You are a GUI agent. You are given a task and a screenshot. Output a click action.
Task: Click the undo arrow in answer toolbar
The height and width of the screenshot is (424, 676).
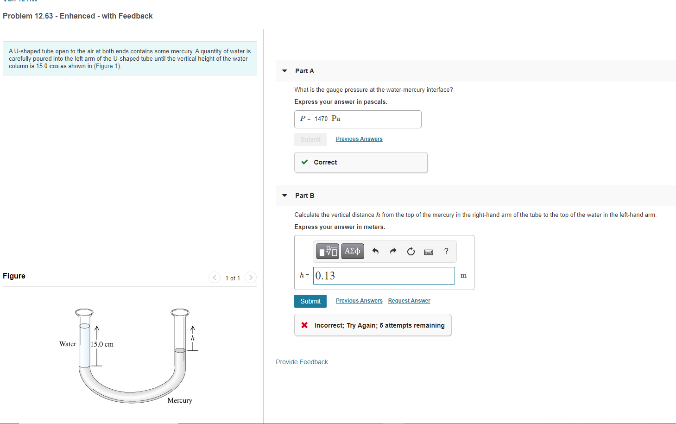click(x=375, y=251)
